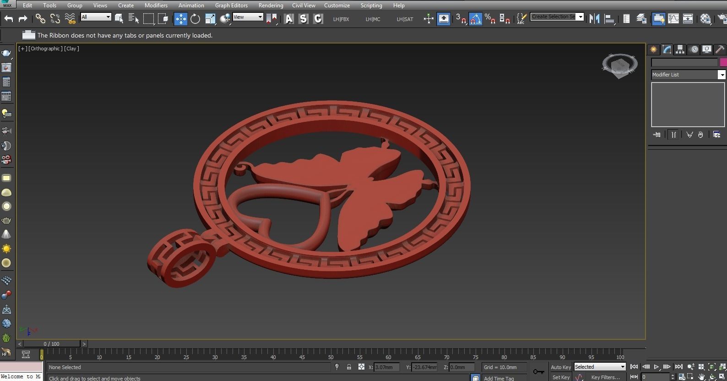
Task: Click the Undo arrow icon
Action: [x=9, y=19]
